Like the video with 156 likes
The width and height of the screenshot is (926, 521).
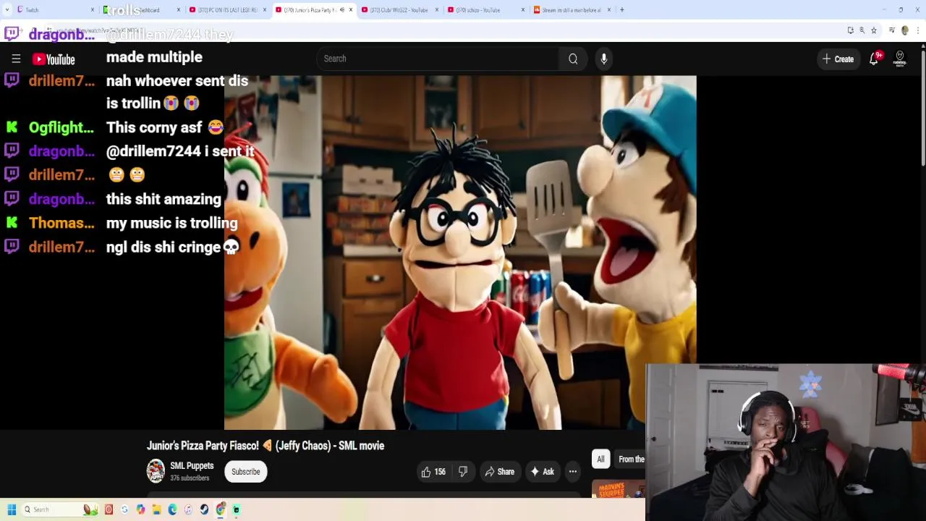433,472
